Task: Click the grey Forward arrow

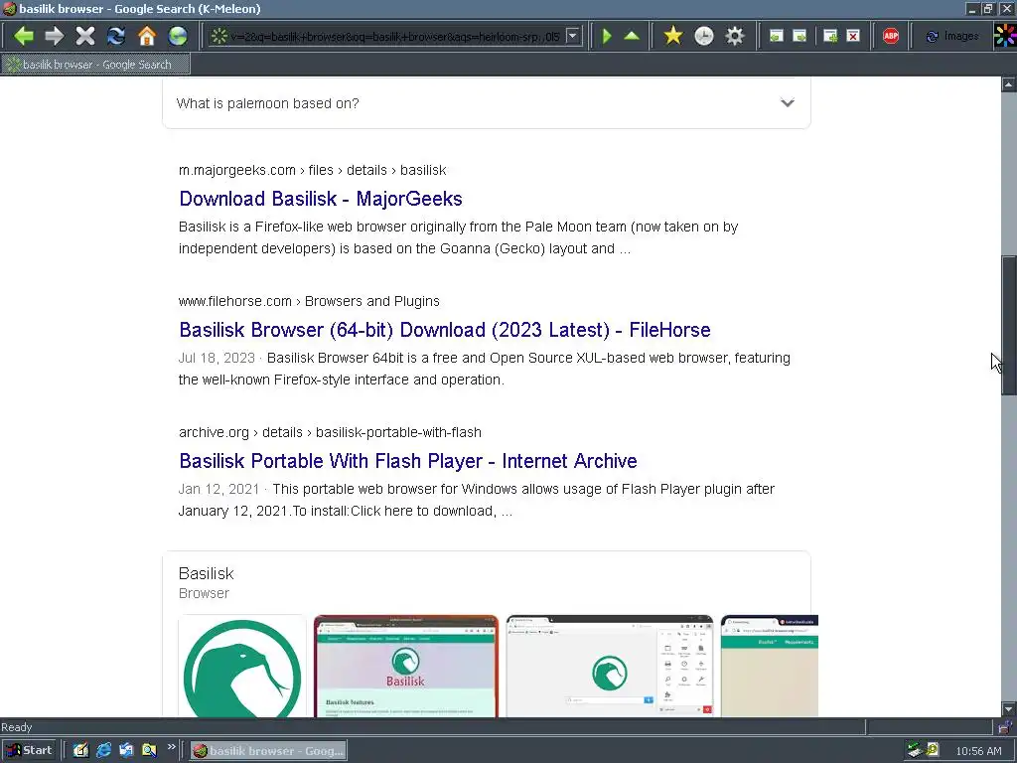Action: [x=55, y=36]
